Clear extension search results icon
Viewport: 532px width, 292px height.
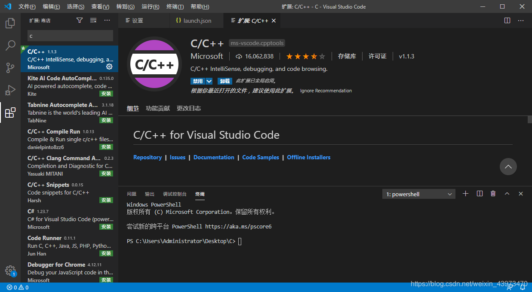93,20
